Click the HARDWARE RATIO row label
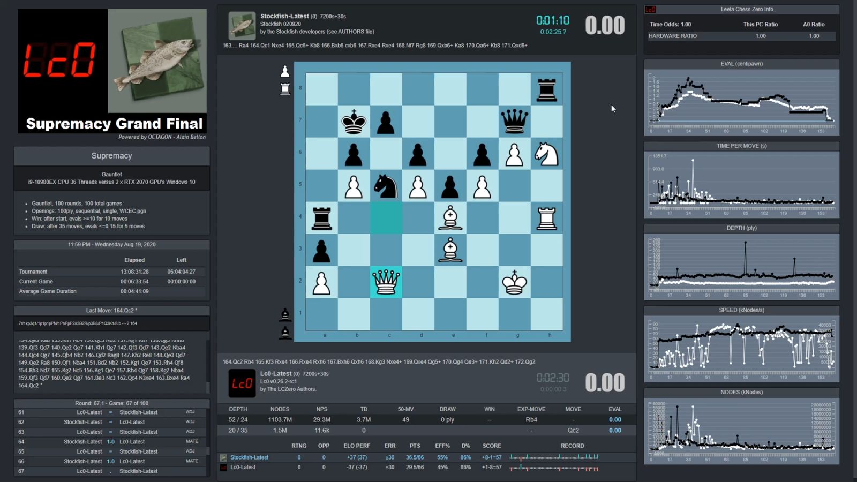 (x=673, y=36)
